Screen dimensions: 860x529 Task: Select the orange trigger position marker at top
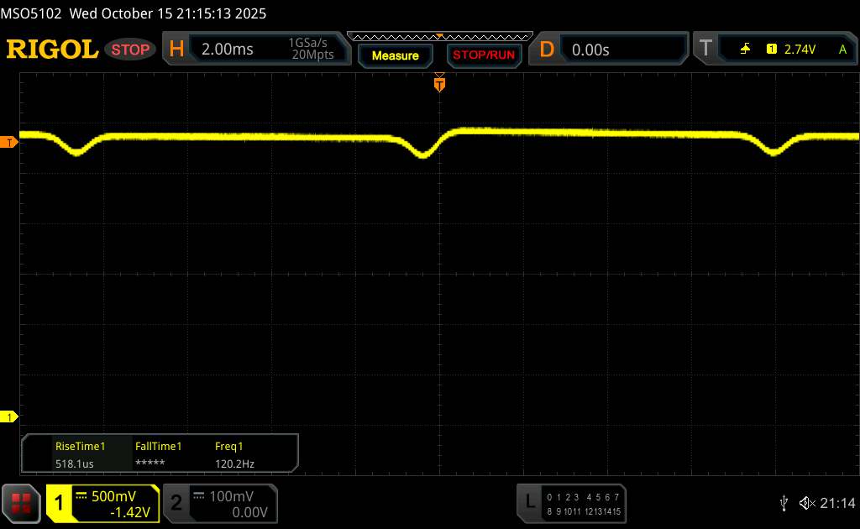[439, 83]
